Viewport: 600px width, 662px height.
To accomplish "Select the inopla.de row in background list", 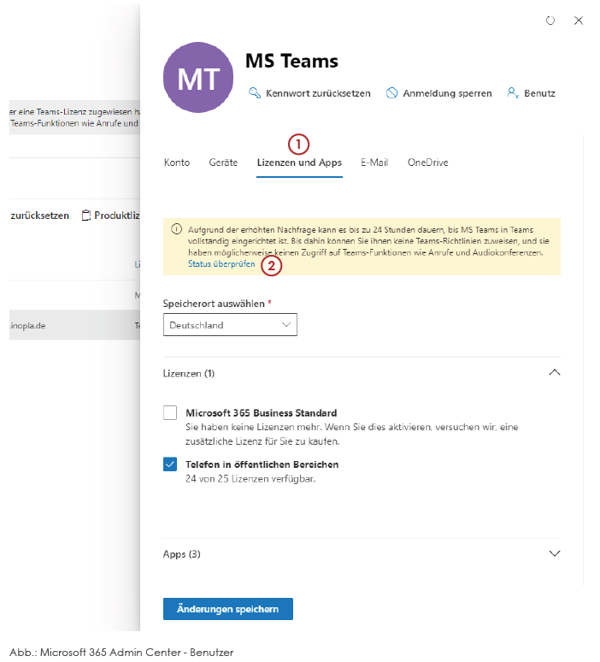I will tap(74, 325).
